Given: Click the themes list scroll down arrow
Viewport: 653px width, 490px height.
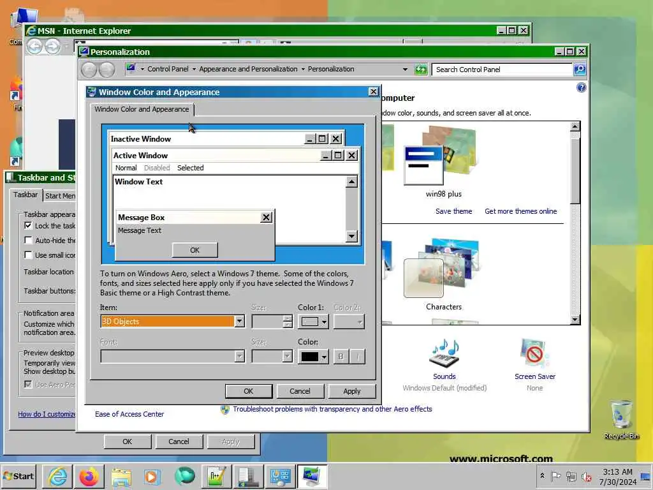Looking at the screenshot, I should pos(575,320).
